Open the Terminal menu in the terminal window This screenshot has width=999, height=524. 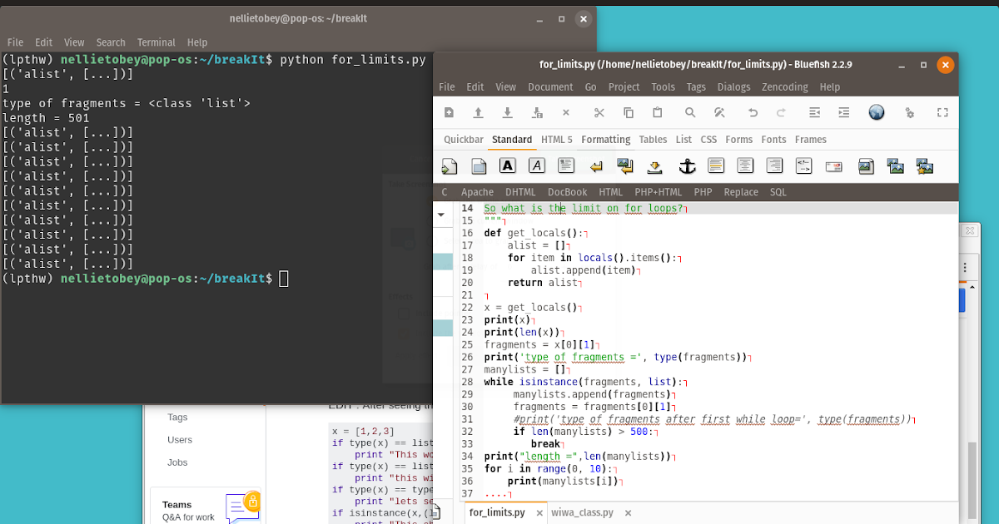tap(156, 42)
